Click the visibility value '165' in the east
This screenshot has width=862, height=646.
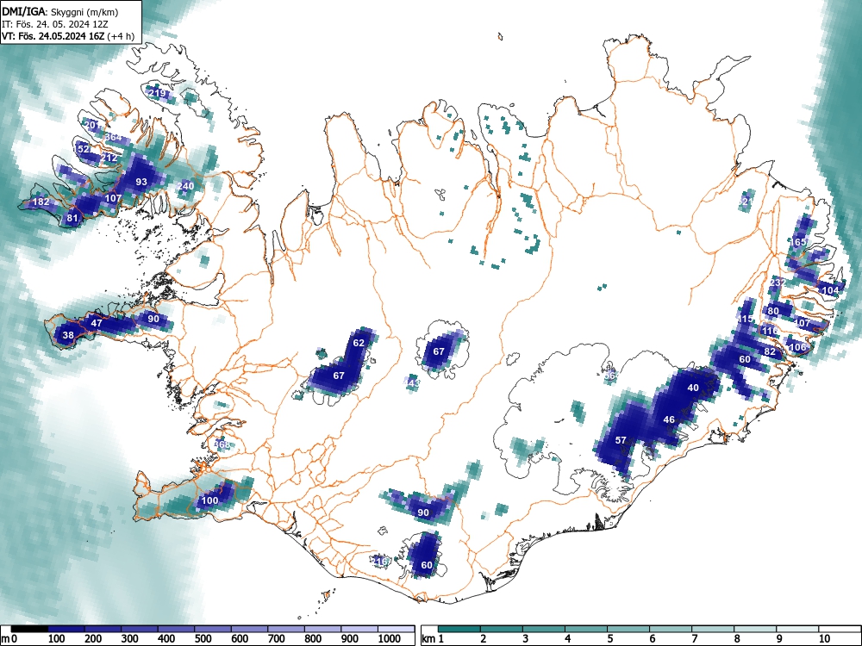tap(798, 242)
